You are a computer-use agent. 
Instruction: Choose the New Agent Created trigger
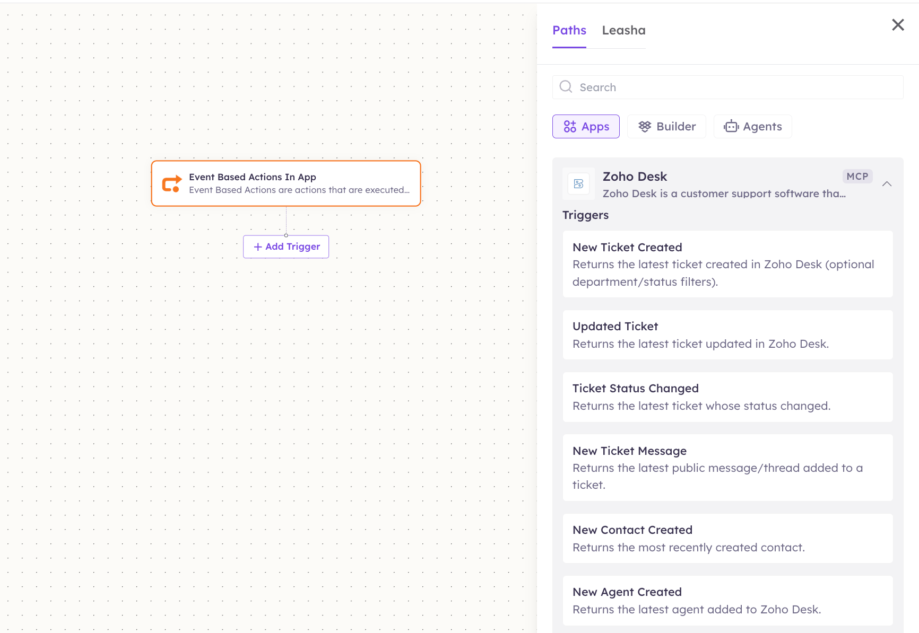tap(727, 601)
